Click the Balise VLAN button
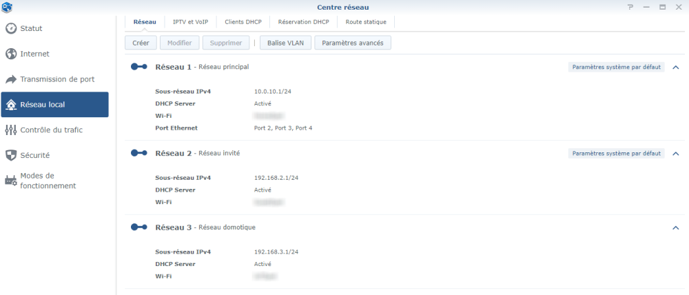689x295 pixels. (286, 43)
